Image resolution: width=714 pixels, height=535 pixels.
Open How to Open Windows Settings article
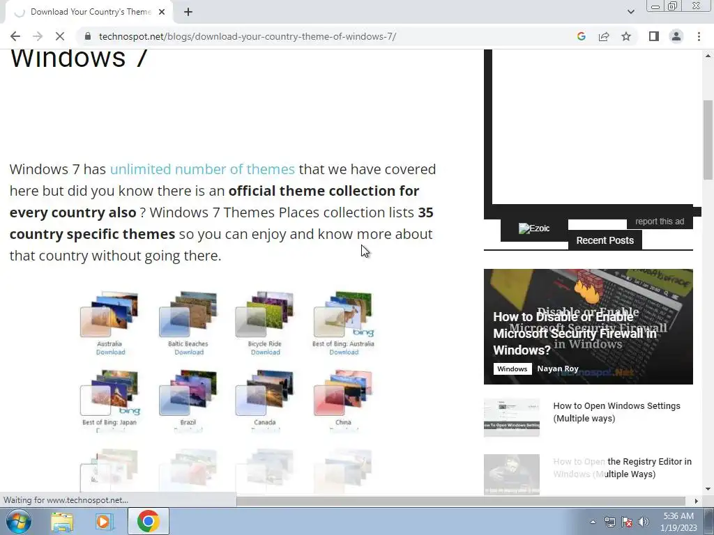[x=616, y=412]
